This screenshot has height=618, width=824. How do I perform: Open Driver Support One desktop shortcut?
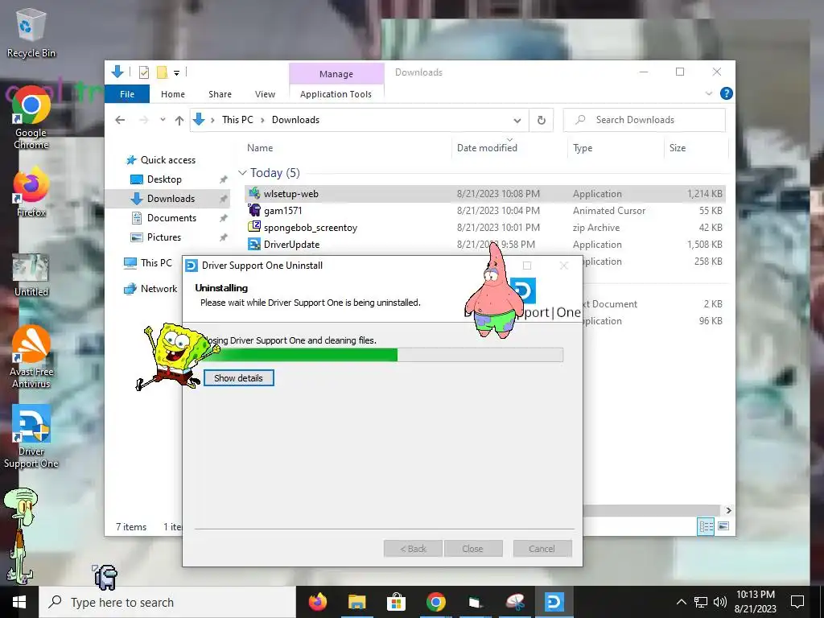tap(31, 437)
